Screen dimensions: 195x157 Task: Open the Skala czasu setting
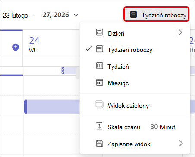coord(135,127)
